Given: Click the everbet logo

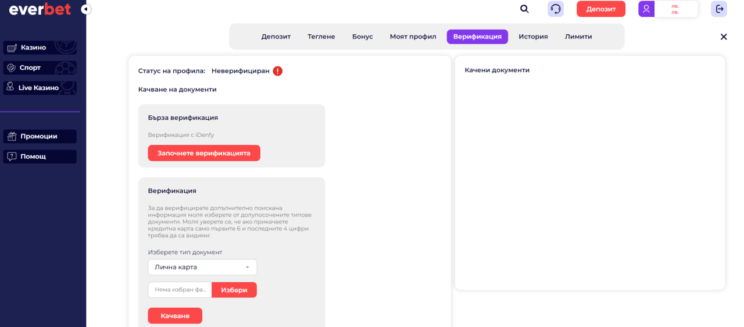Looking at the screenshot, I should [40, 9].
